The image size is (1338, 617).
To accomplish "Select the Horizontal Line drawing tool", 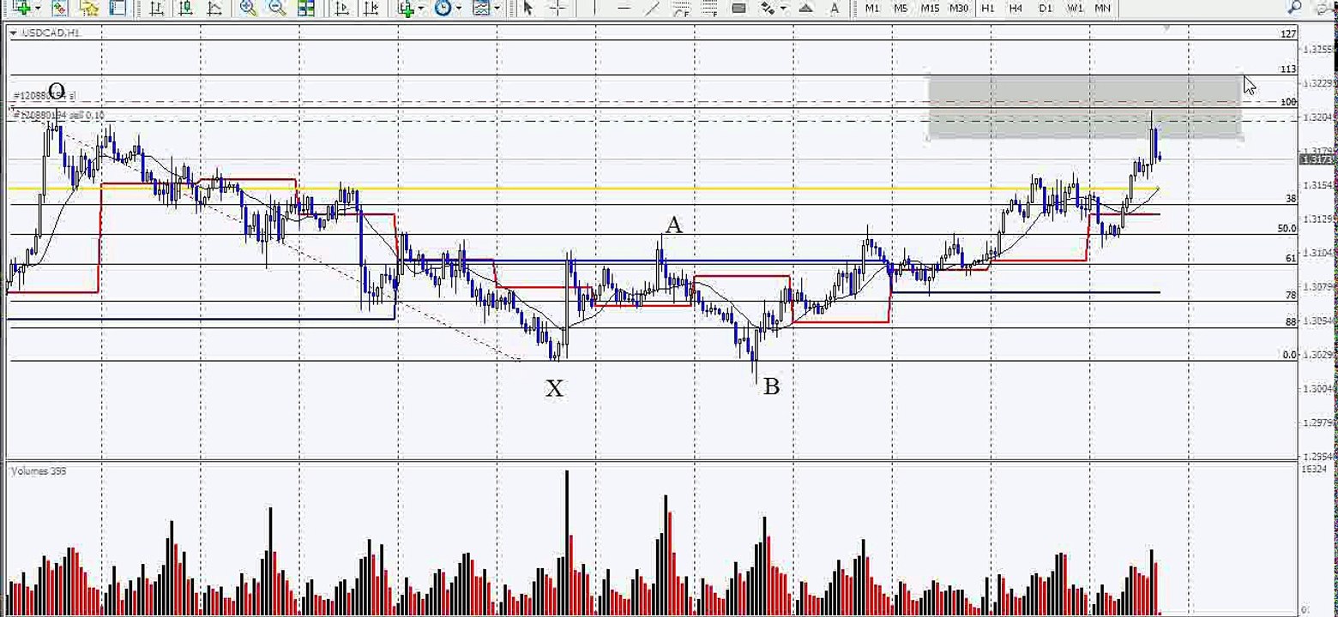I will pos(624,8).
